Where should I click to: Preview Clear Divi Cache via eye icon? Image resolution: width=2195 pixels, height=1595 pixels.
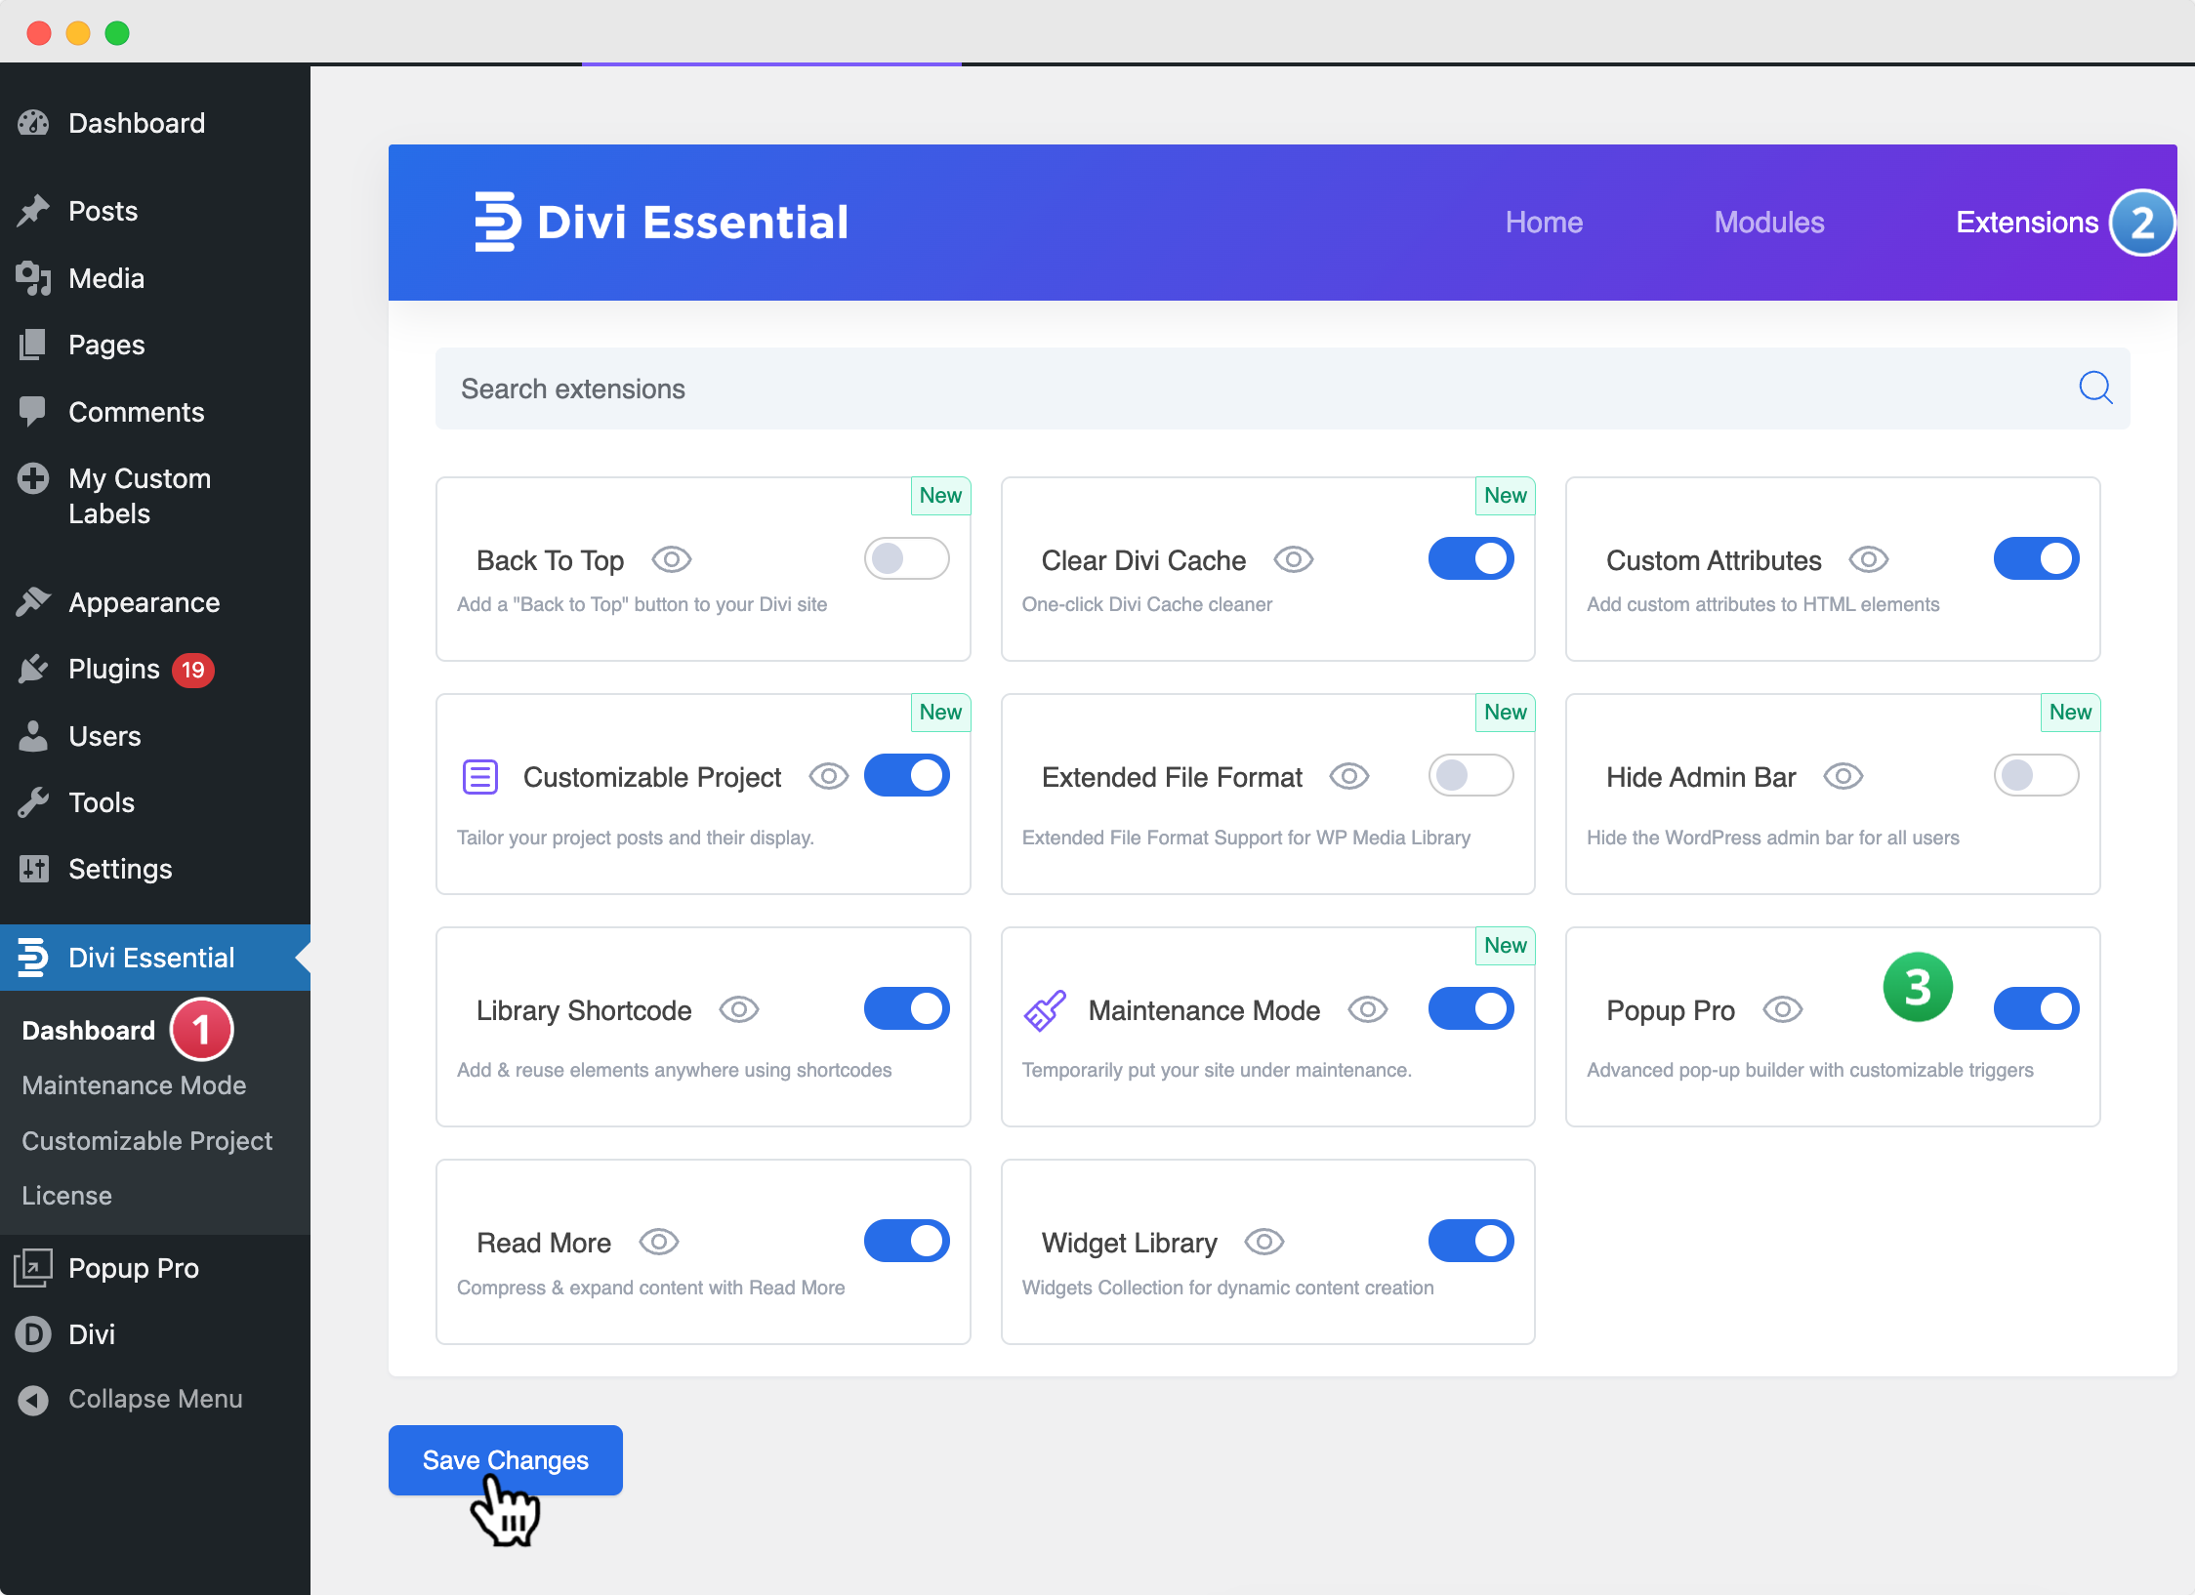point(1294,559)
